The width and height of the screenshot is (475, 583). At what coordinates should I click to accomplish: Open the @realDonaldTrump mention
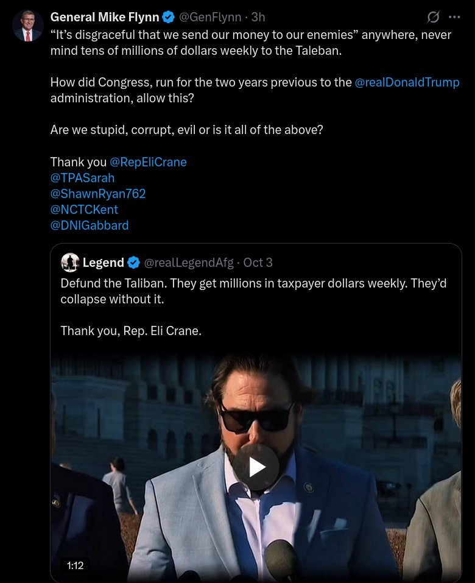tap(407, 82)
